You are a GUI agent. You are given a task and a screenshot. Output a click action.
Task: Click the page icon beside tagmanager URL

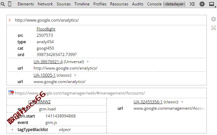(x=11, y=92)
